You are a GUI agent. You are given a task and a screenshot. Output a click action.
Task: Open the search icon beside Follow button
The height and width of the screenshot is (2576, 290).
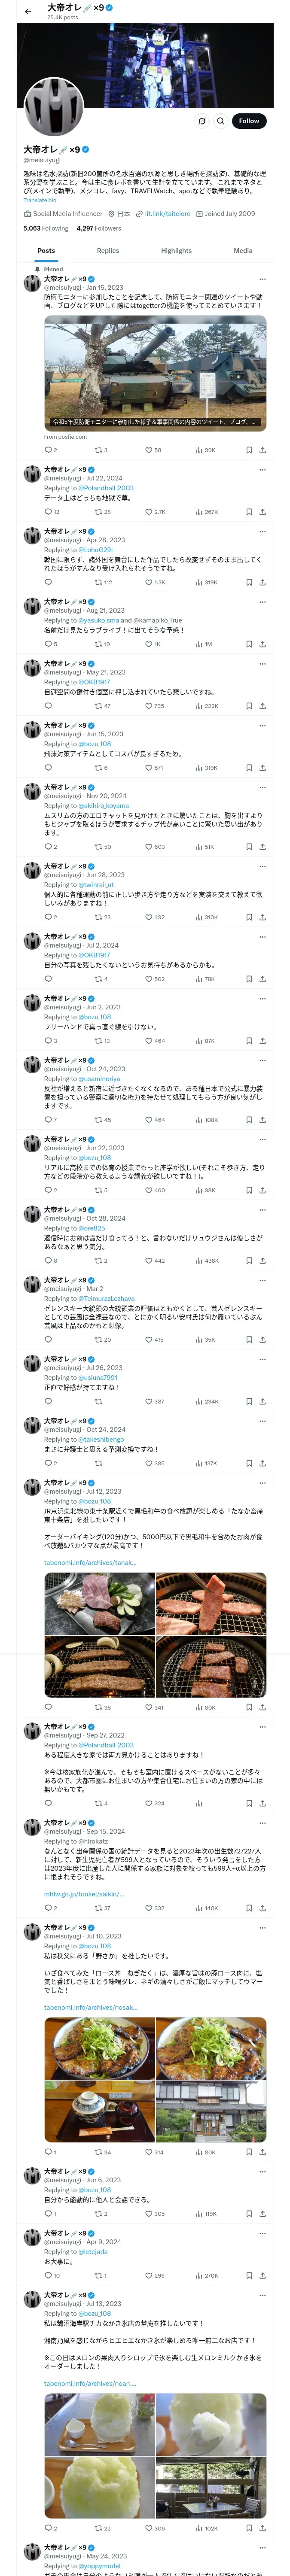click(x=220, y=121)
